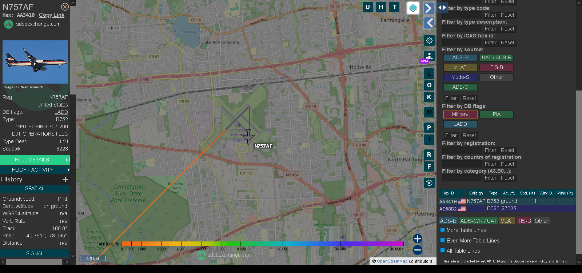Click the L map button

(x=429, y=73)
